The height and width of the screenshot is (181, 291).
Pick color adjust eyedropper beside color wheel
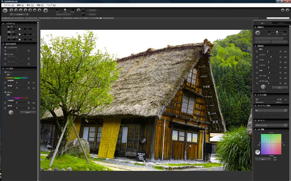click(258, 152)
